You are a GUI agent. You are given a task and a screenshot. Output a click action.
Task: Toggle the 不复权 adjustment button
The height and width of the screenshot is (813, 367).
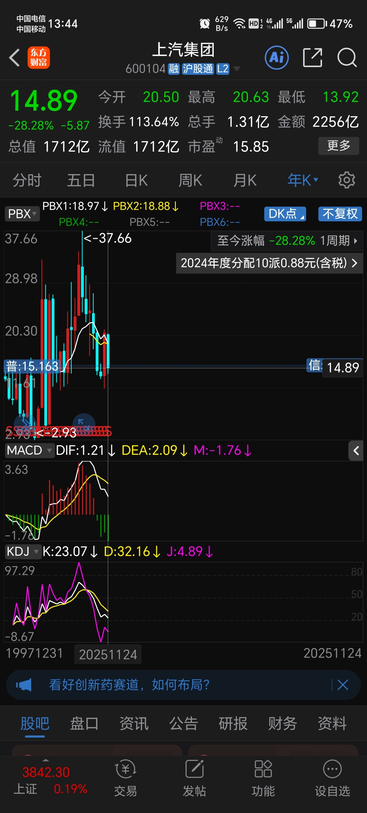click(340, 214)
